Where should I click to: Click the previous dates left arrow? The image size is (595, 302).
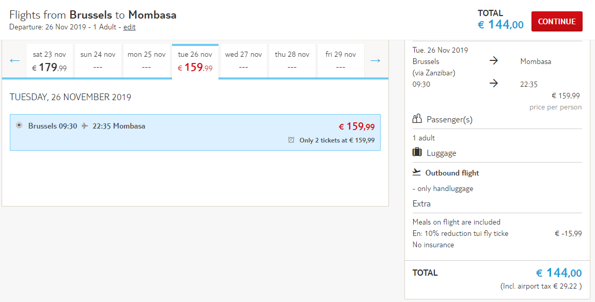click(x=15, y=61)
